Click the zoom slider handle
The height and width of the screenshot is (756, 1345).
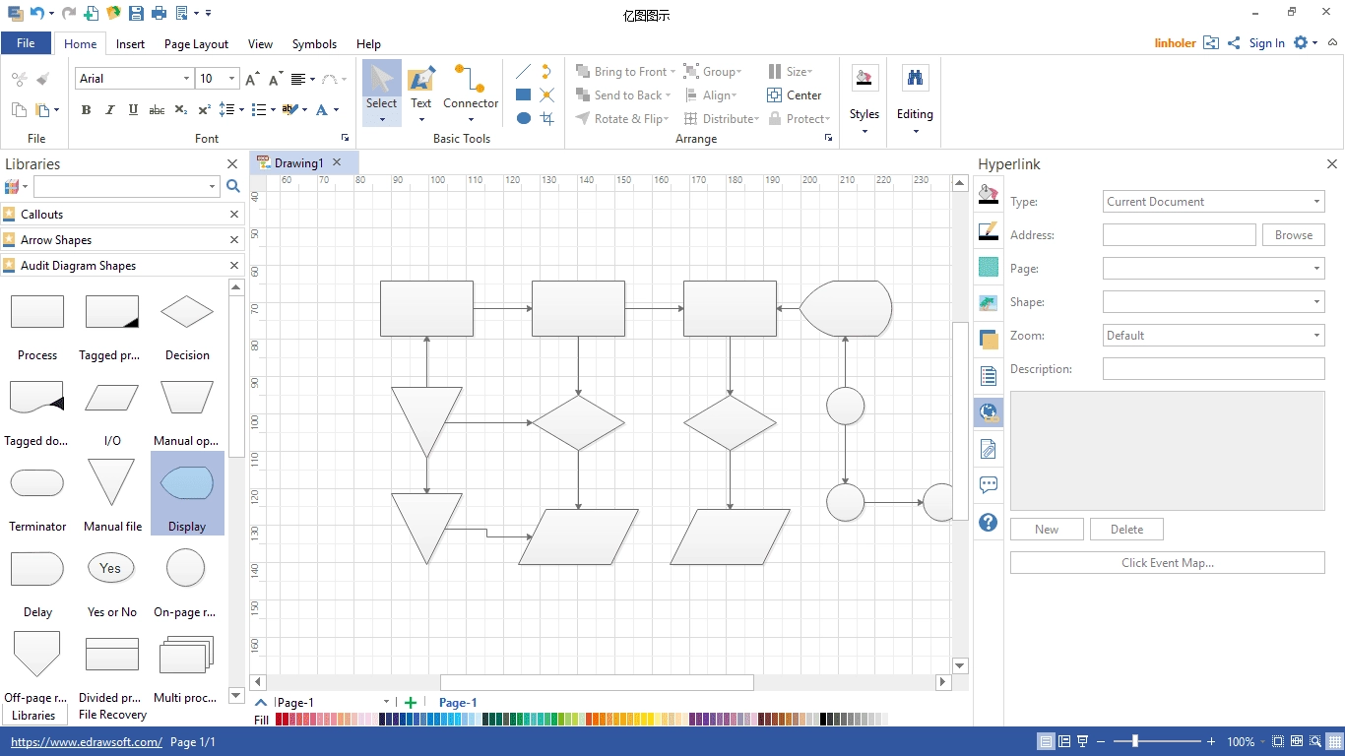(x=1135, y=741)
